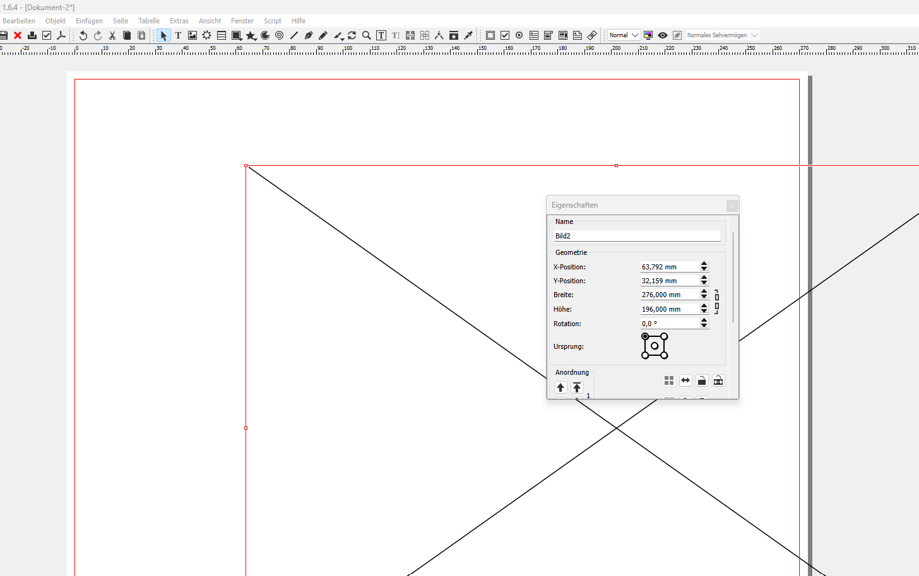Activate the zoom magnifier tool
This screenshot has height=576, width=919.
[x=366, y=35]
